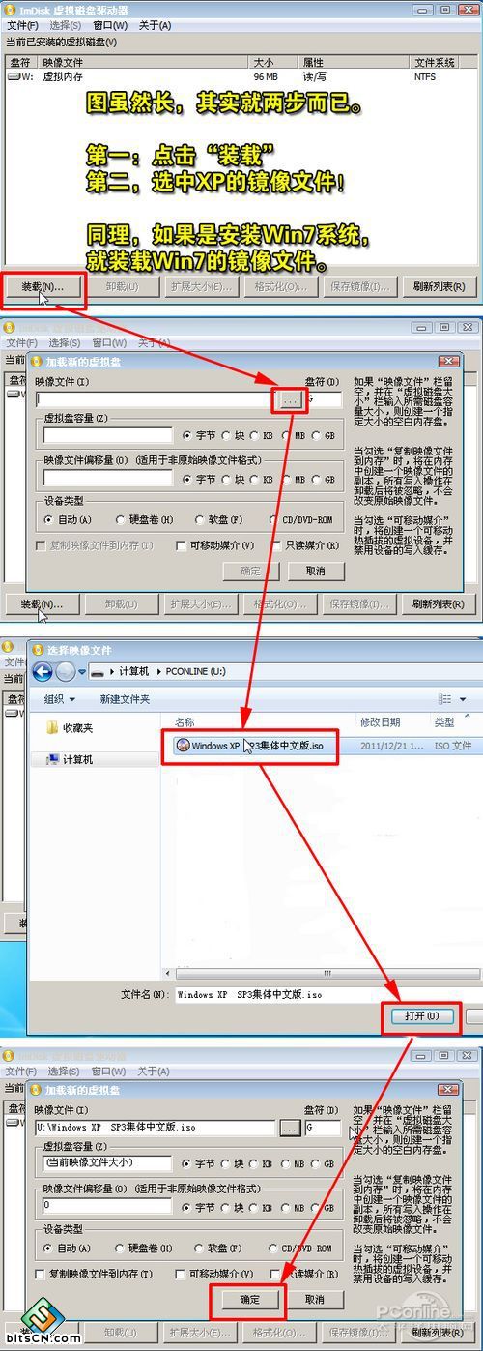The height and width of the screenshot is (1351, 483).
Task: Select 计算机 in navigation pane
Action: pos(70,760)
